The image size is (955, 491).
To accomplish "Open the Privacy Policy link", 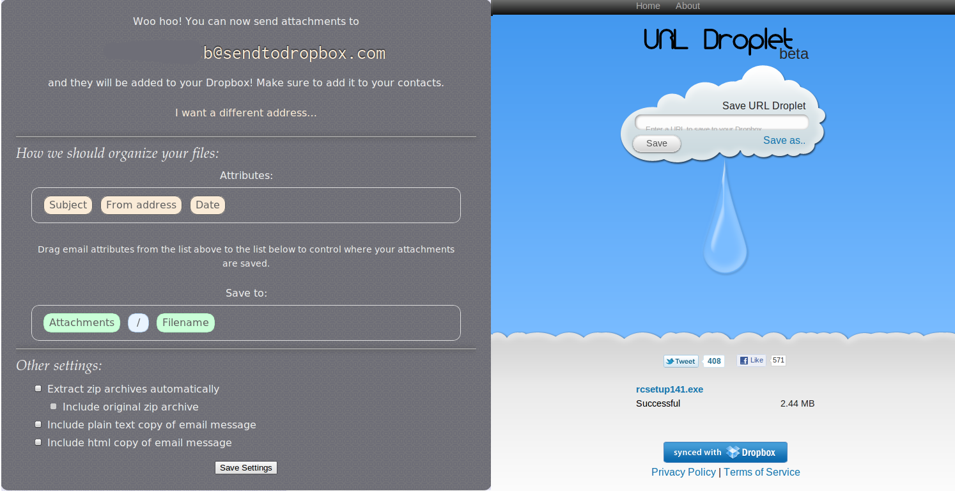I will click(683, 472).
